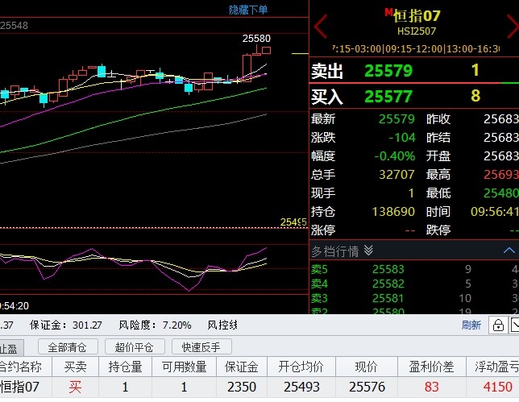
Task: Click the 盈利价差 value 83
Action: tap(432, 387)
